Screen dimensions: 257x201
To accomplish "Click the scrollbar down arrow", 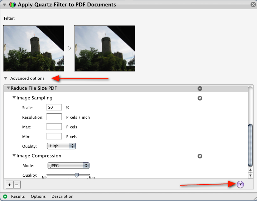I will coord(250,175).
